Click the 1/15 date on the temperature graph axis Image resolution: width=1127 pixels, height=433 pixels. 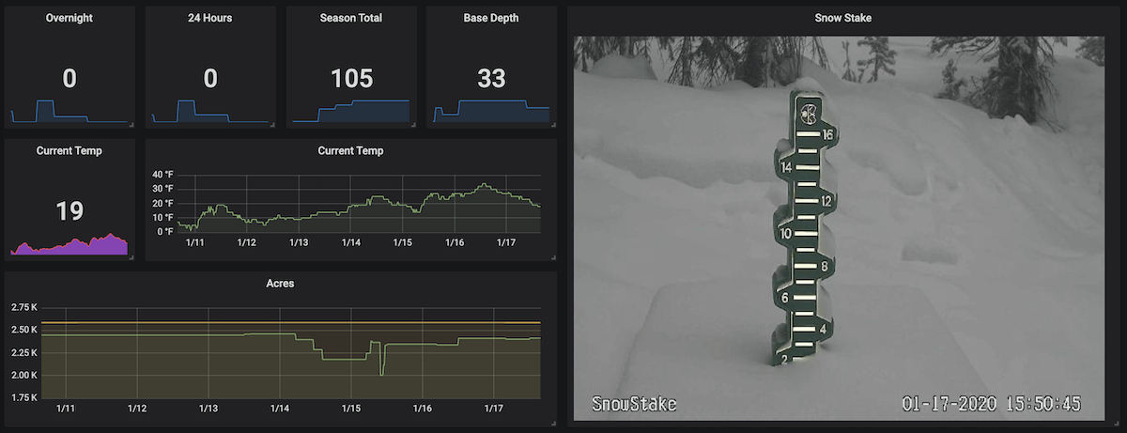click(x=403, y=242)
